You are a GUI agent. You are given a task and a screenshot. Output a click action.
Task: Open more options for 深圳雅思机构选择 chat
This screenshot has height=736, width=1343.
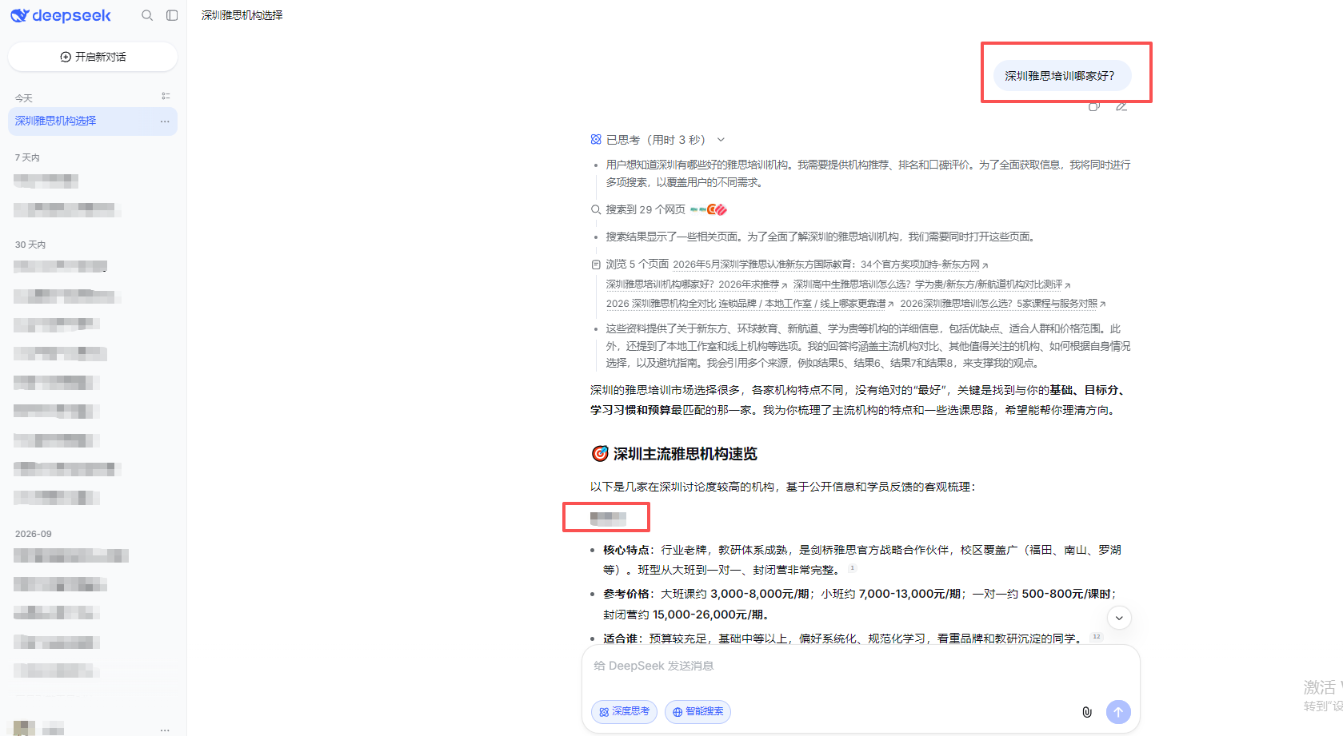(165, 121)
